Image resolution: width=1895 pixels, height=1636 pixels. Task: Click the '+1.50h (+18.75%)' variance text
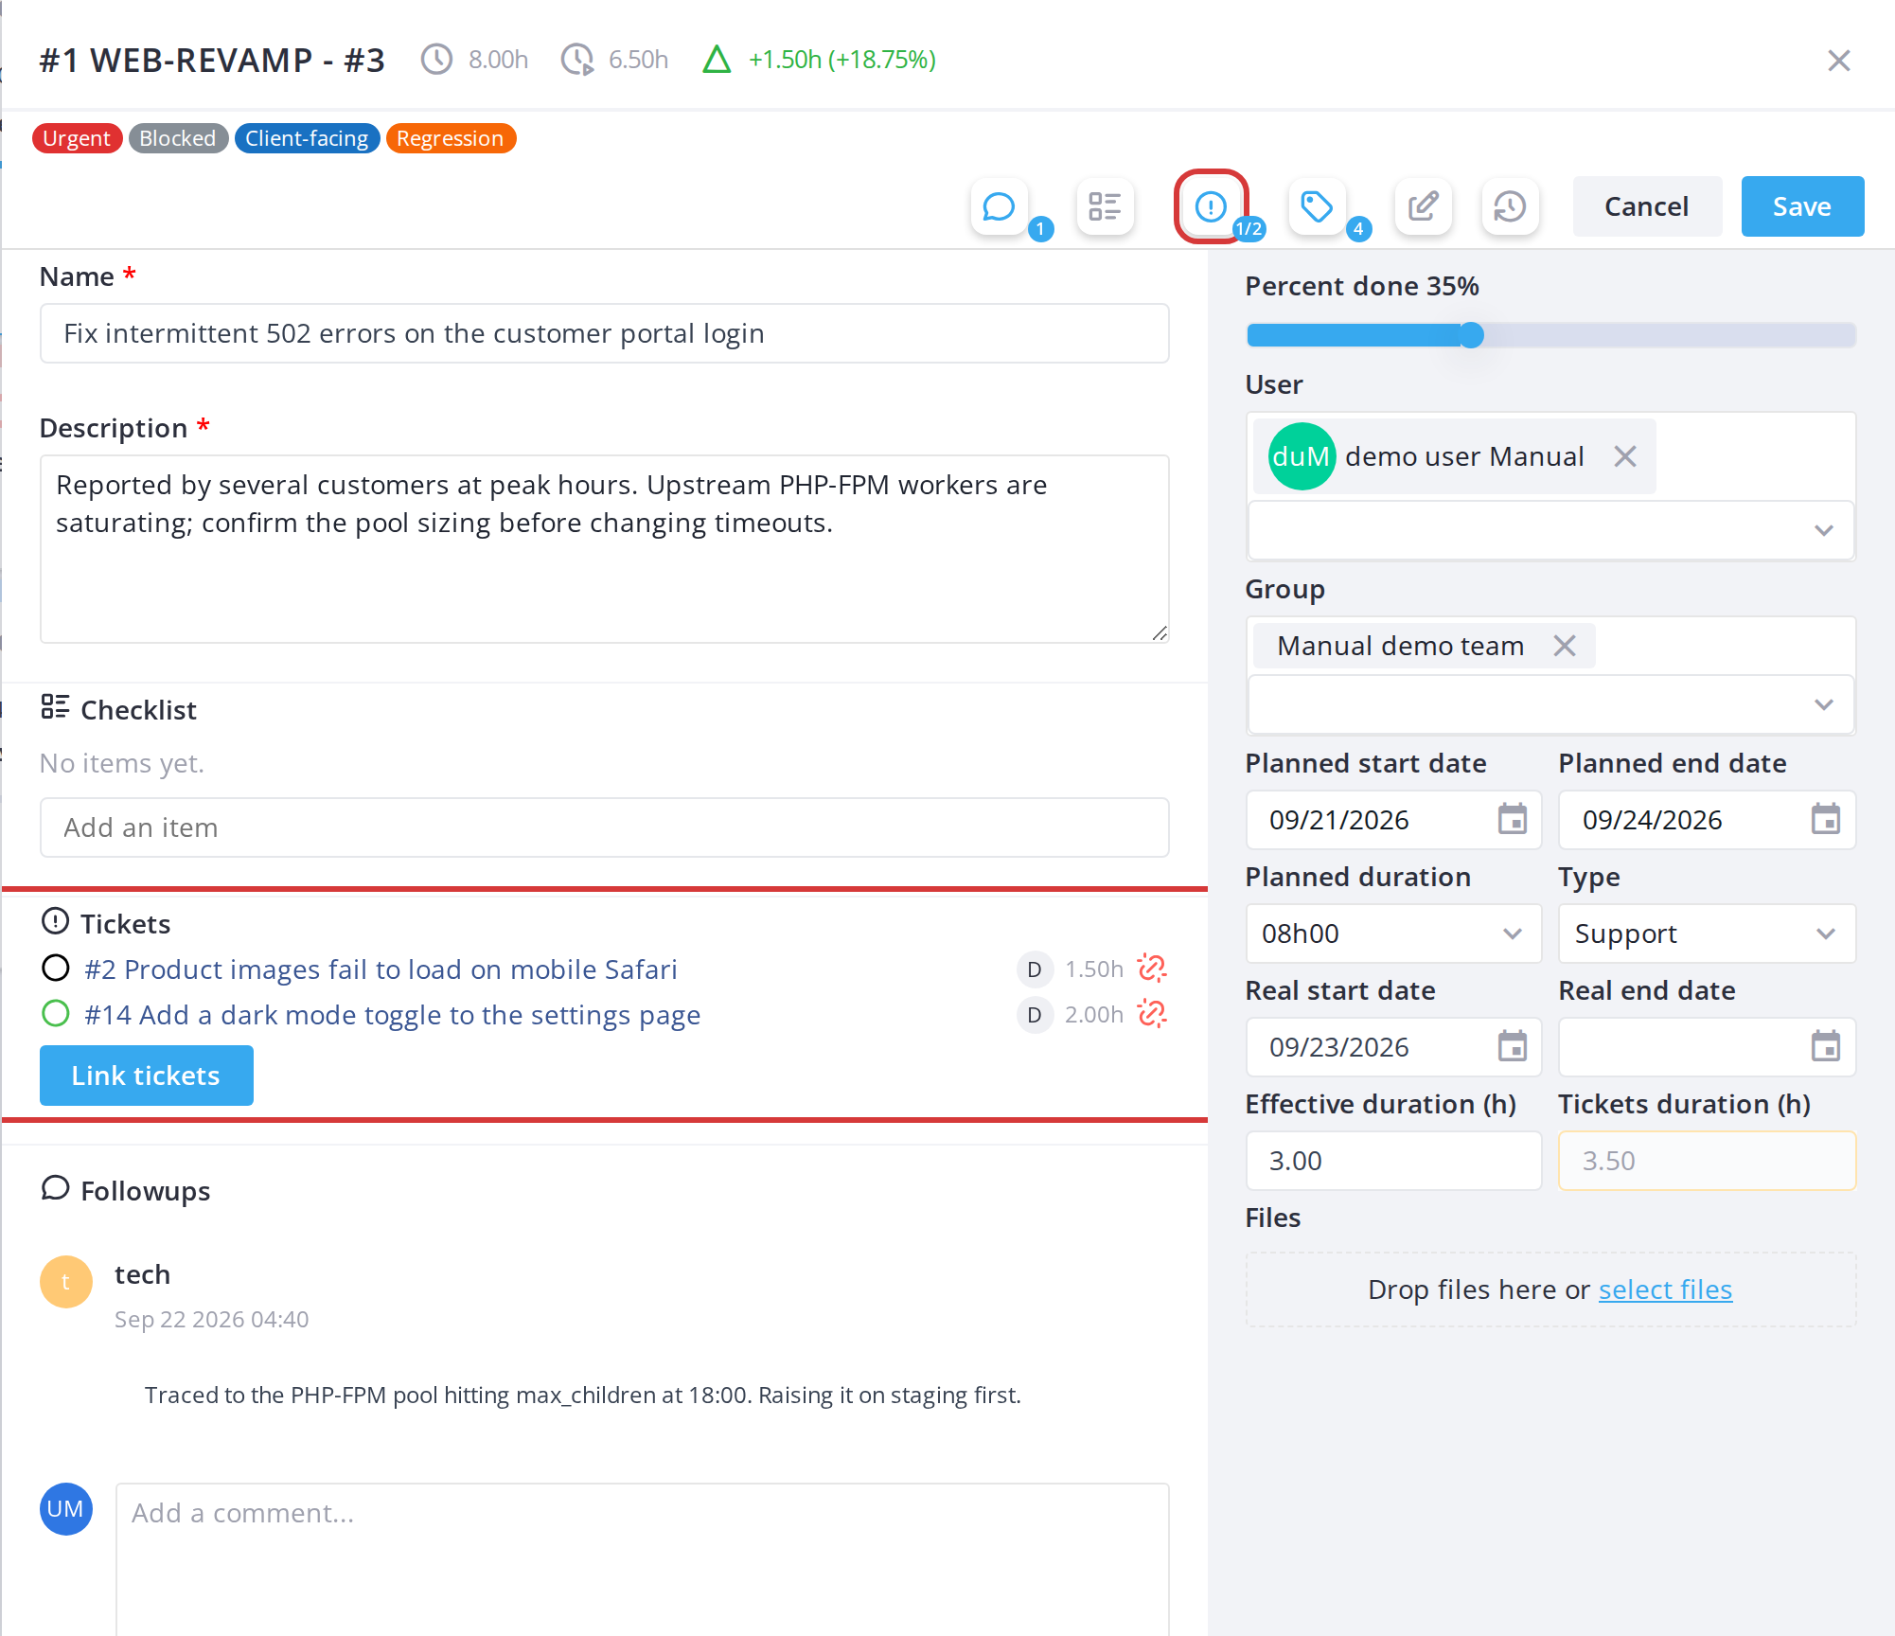(841, 60)
